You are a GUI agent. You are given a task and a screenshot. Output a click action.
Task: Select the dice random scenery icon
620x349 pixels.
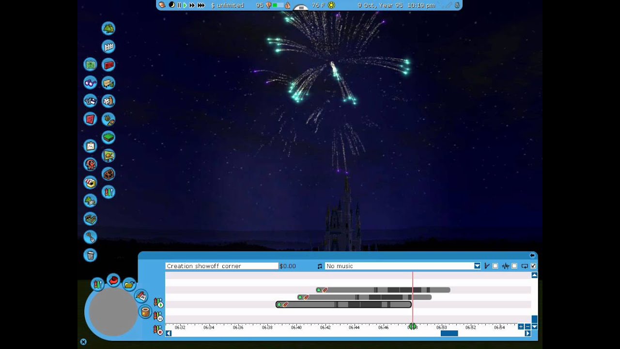[108, 101]
